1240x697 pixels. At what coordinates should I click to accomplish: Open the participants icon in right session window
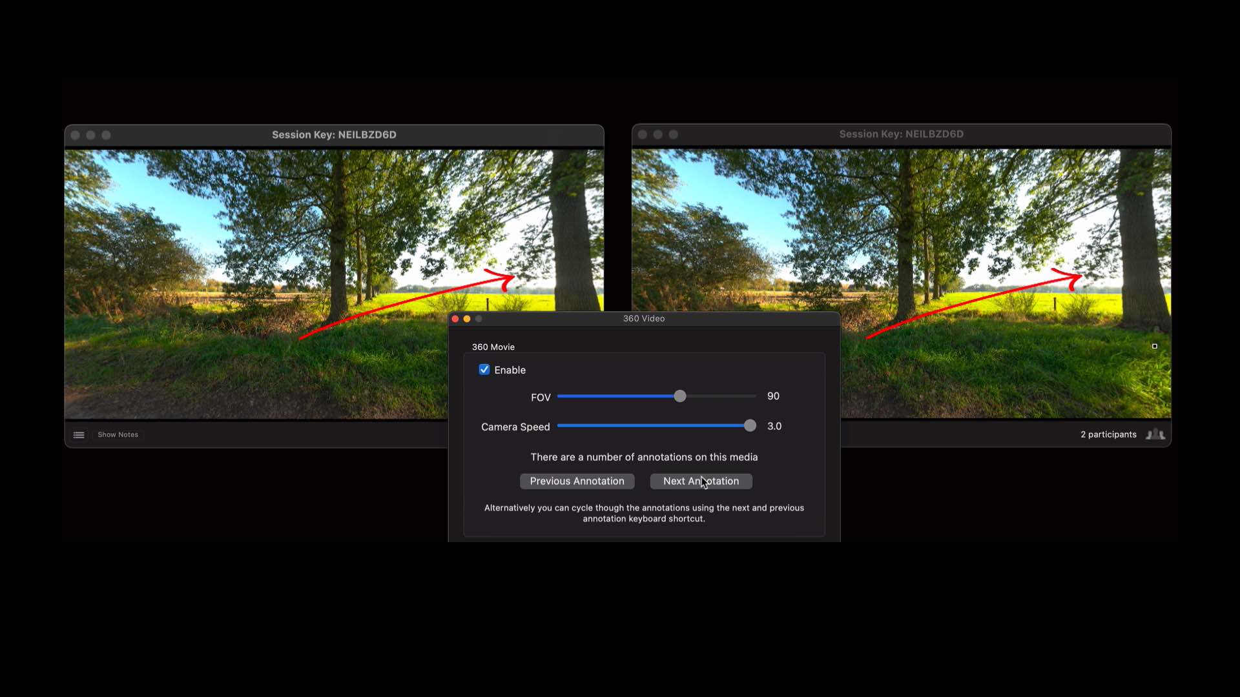(1155, 434)
